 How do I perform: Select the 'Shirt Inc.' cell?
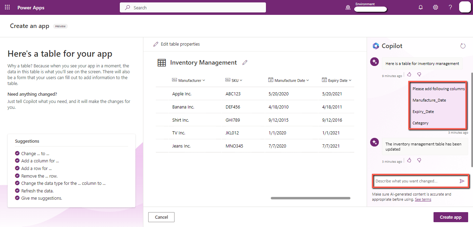180,120
